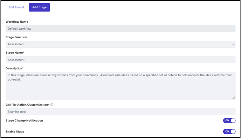Click the info icon beside Call-To-Action Customization
Viewport: 241px width, 138px height.
(x=52, y=105)
